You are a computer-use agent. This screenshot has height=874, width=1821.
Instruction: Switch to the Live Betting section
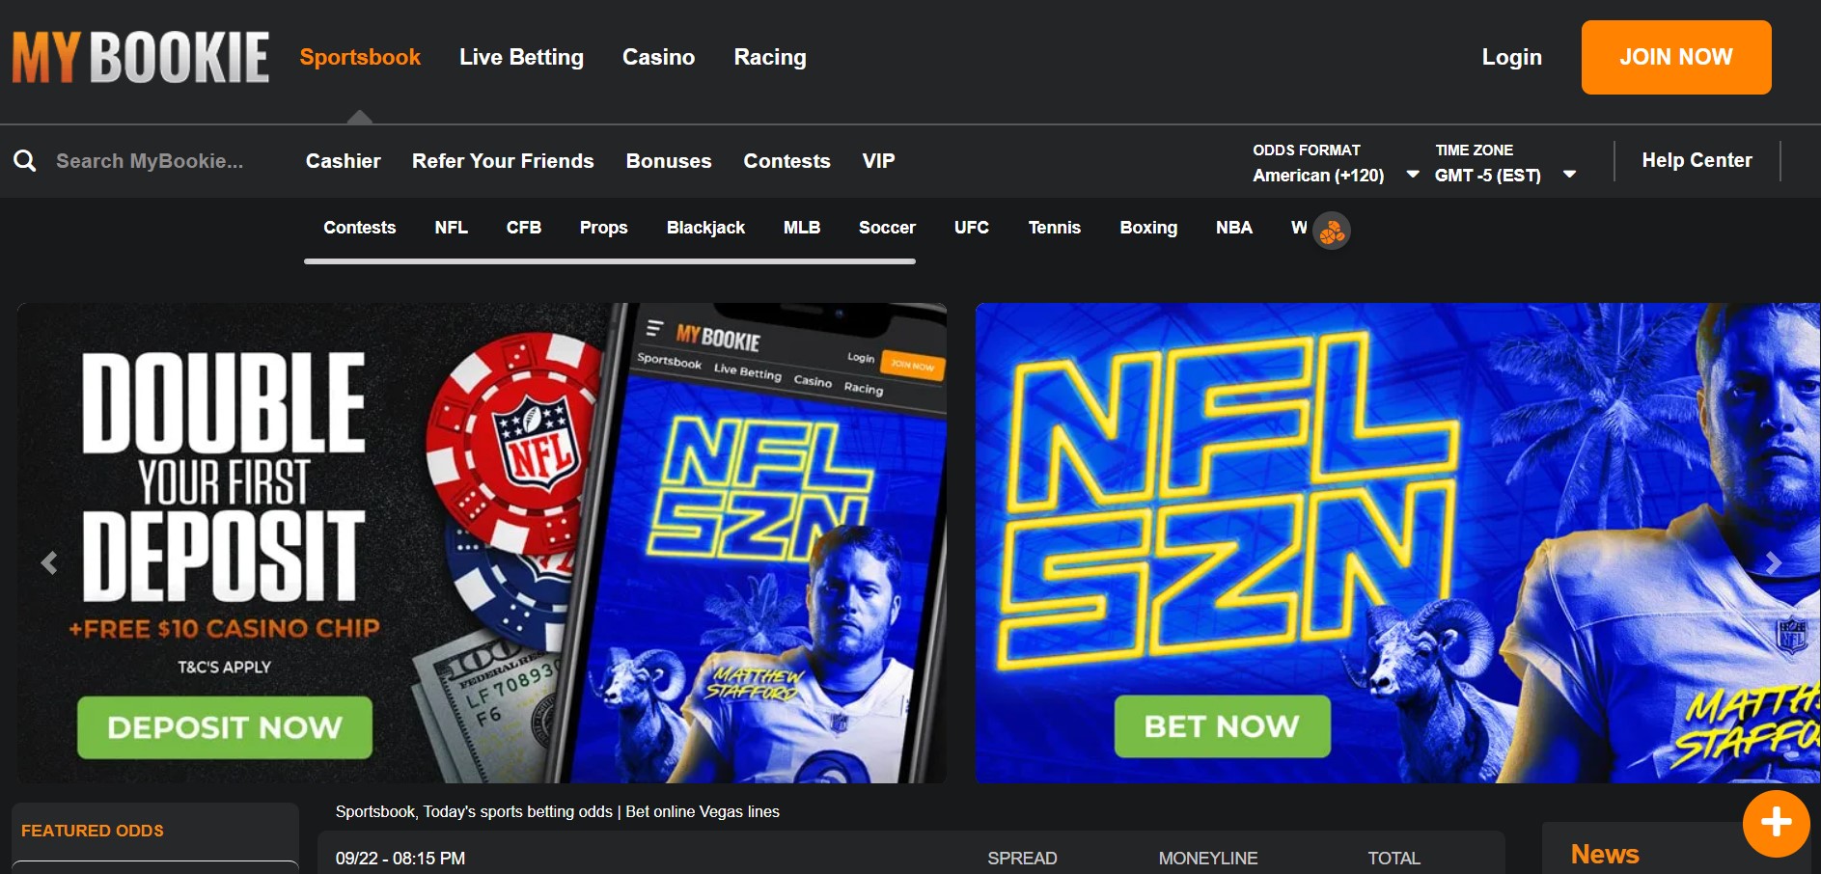tap(521, 57)
